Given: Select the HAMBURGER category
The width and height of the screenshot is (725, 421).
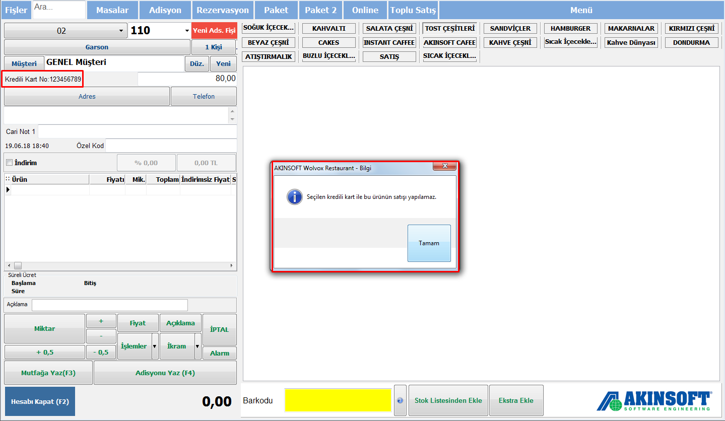Looking at the screenshot, I should pos(571,29).
